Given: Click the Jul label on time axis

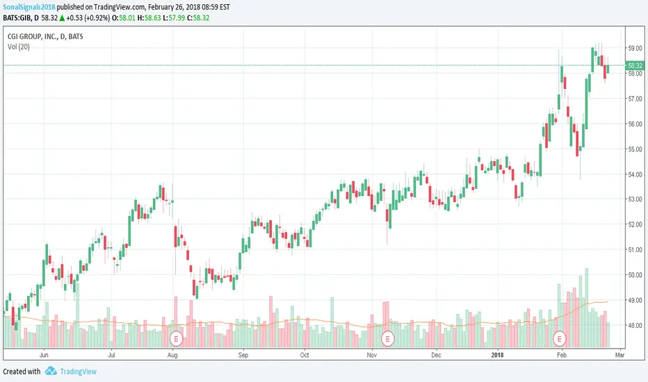Looking at the screenshot, I should coord(111,355).
